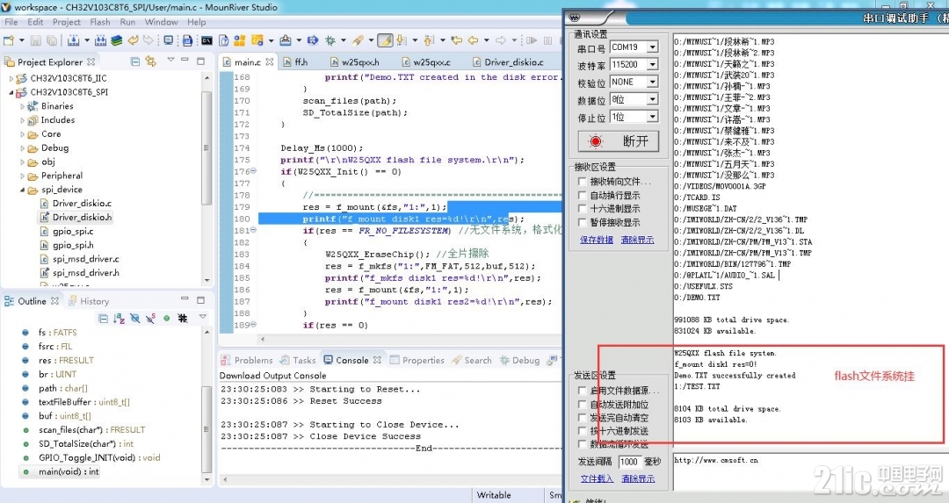Open the Outline view menu triangle
Viewport: 949px width, 503px height.
pyautogui.click(x=202, y=317)
